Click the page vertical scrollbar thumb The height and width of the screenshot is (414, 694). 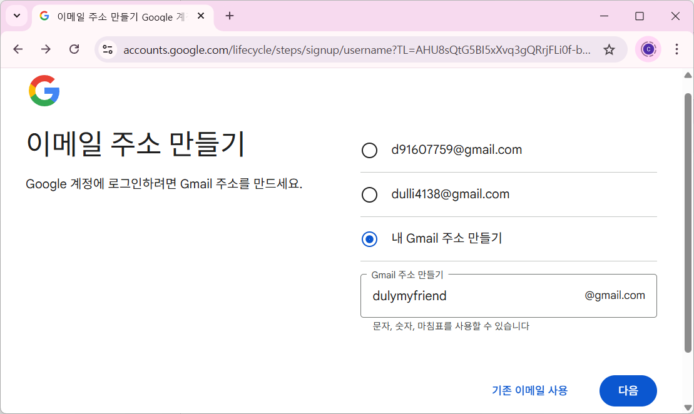coord(688,223)
